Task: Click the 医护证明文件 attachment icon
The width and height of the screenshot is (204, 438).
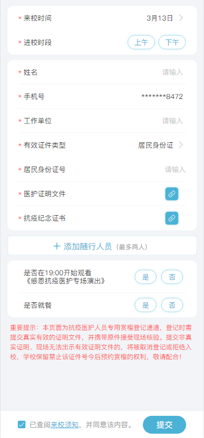Action: coord(172,194)
